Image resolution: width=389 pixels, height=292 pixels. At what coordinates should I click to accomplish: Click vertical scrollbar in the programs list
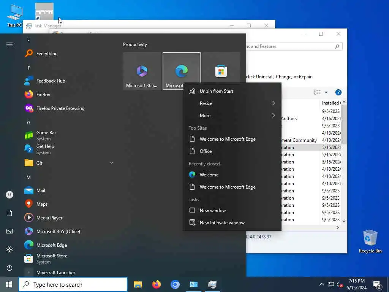tap(344, 124)
